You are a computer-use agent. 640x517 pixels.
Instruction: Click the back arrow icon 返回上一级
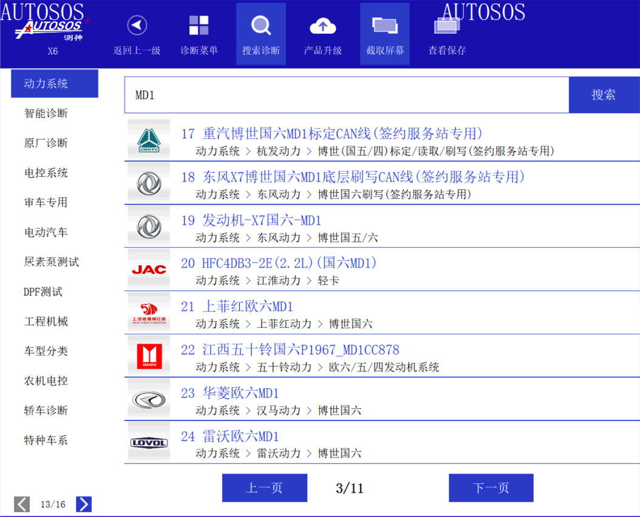point(137,25)
